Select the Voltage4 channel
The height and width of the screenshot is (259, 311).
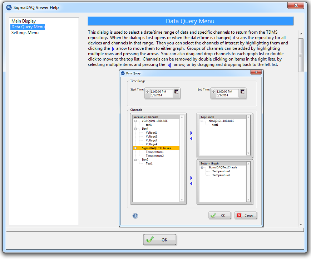pyautogui.click(x=151, y=144)
